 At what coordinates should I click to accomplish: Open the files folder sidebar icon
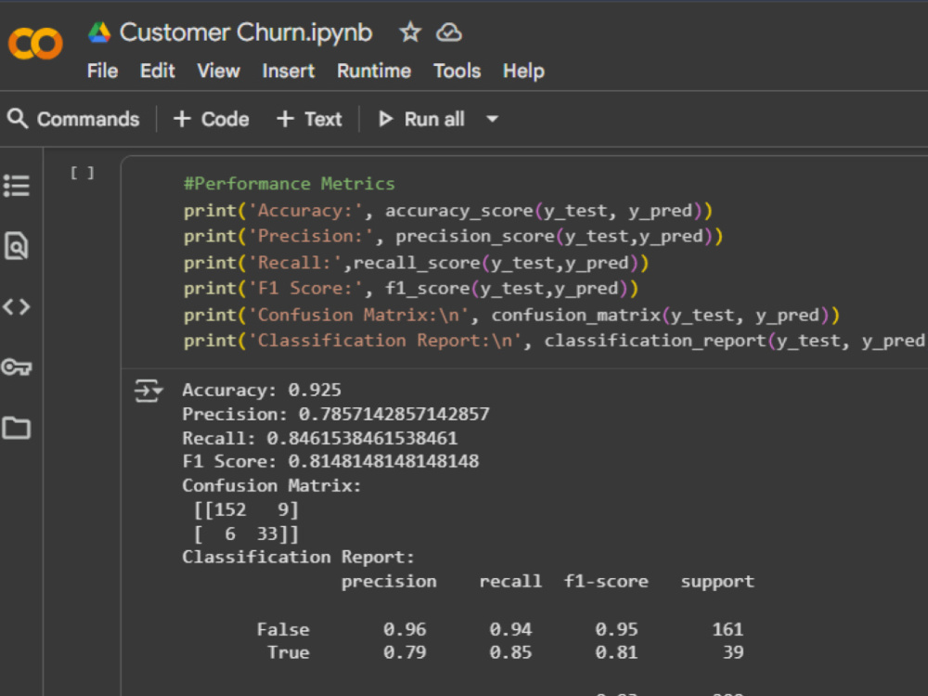[x=17, y=427]
